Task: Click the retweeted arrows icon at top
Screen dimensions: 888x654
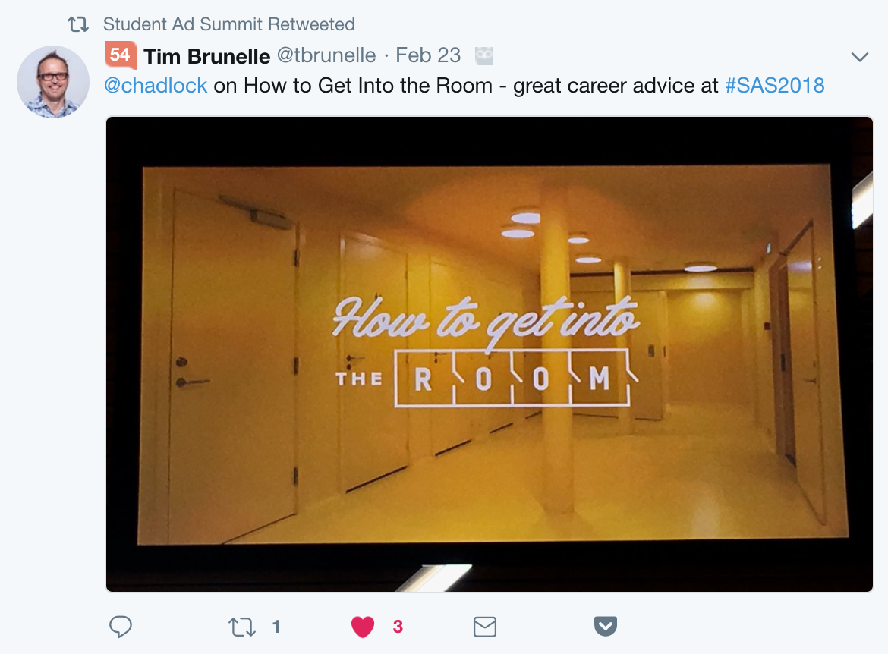Action: click(x=78, y=24)
